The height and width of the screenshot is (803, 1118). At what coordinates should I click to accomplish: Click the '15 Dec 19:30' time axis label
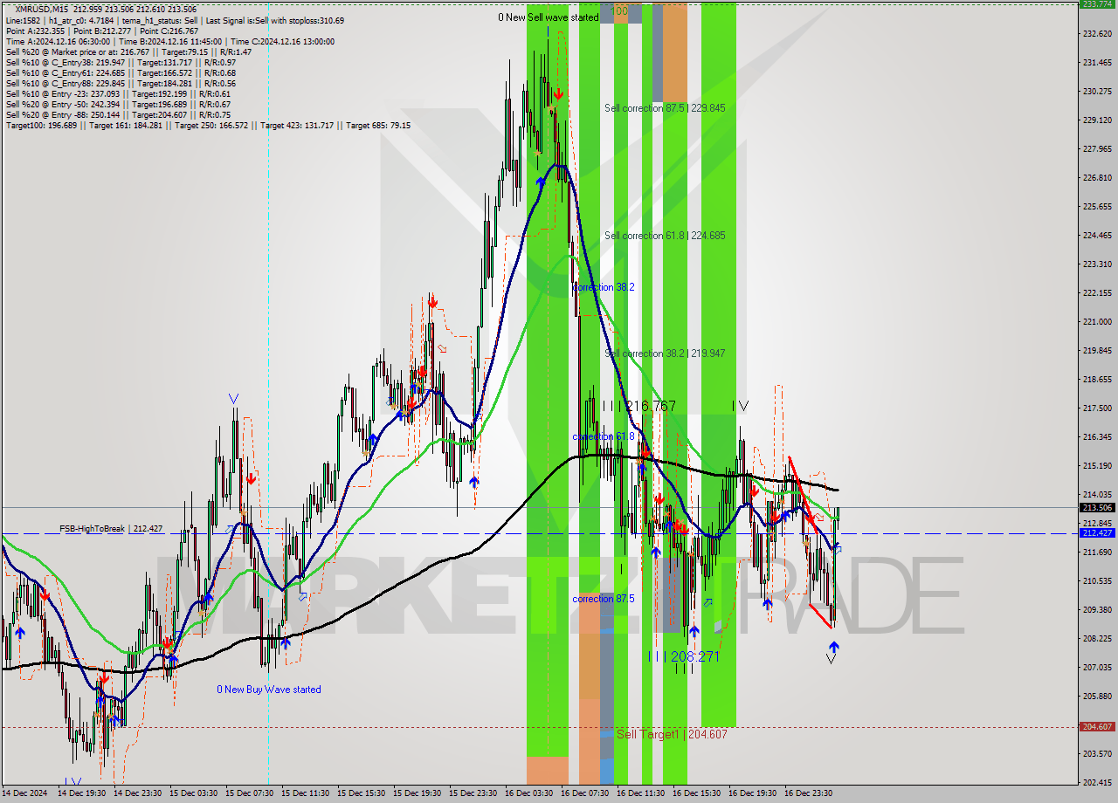coord(417,793)
